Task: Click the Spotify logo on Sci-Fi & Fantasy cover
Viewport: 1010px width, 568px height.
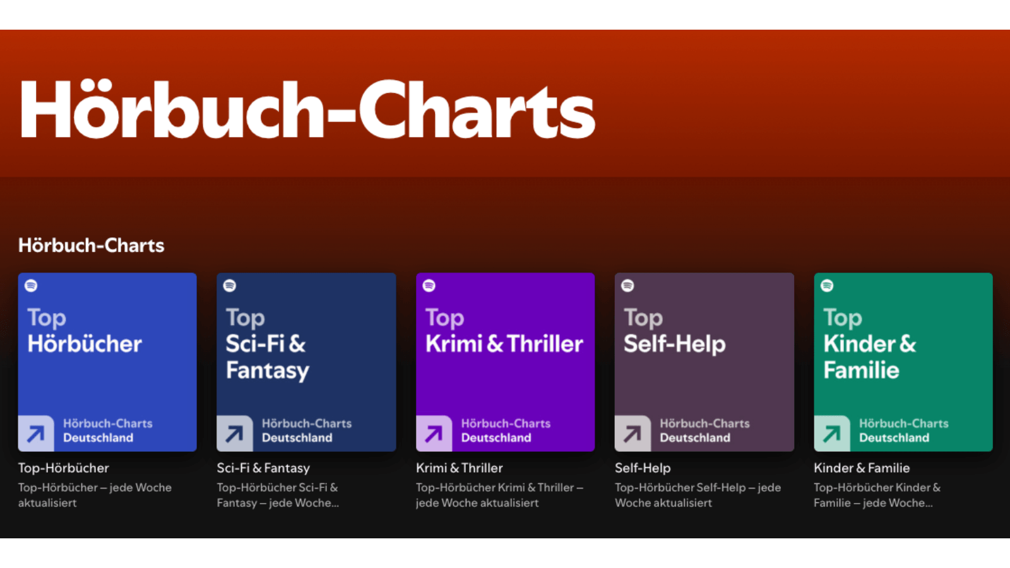Action: (x=230, y=285)
